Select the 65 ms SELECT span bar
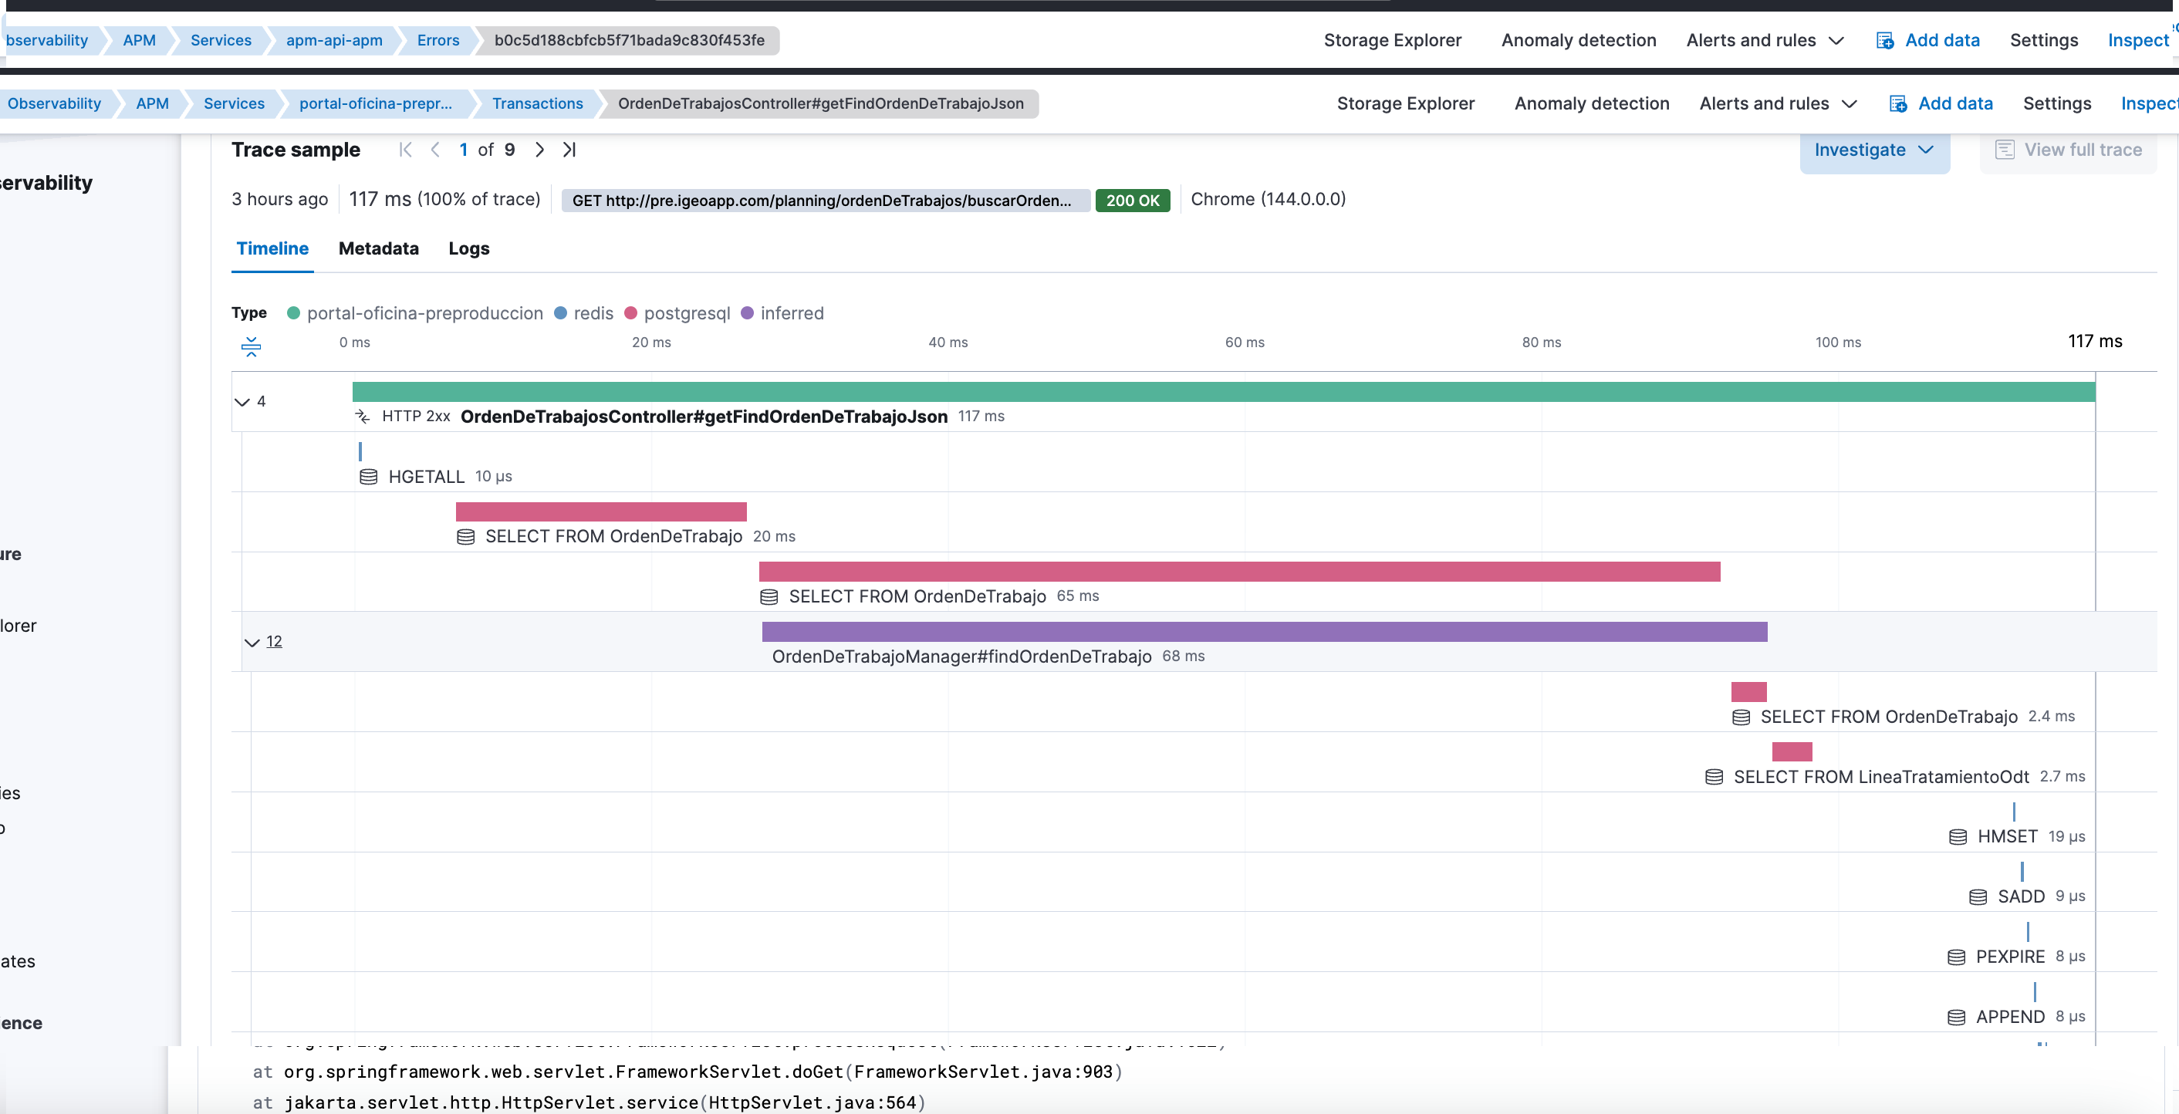This screenshot has height=1114, width=2179. coord(1239,572)
